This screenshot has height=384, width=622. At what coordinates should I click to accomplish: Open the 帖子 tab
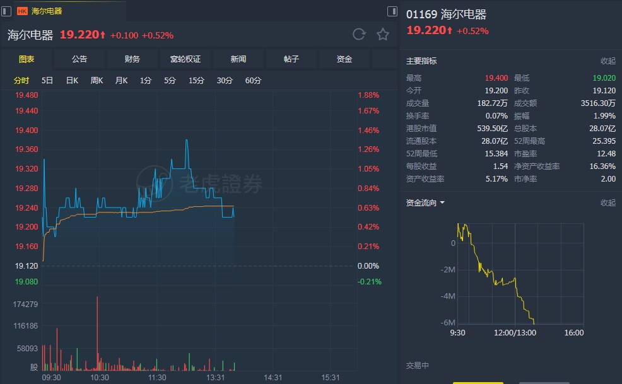click(x=291, y=59)
